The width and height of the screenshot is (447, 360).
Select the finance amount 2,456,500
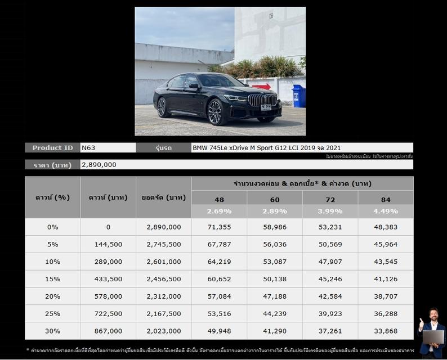click(164, 279)
